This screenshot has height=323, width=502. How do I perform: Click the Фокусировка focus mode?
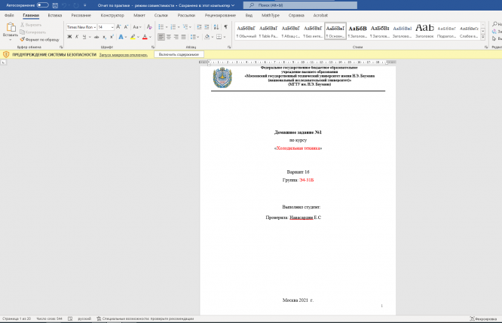tap(484, 318)
